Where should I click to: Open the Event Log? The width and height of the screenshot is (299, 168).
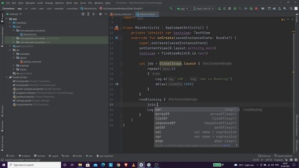click(264, 156)
